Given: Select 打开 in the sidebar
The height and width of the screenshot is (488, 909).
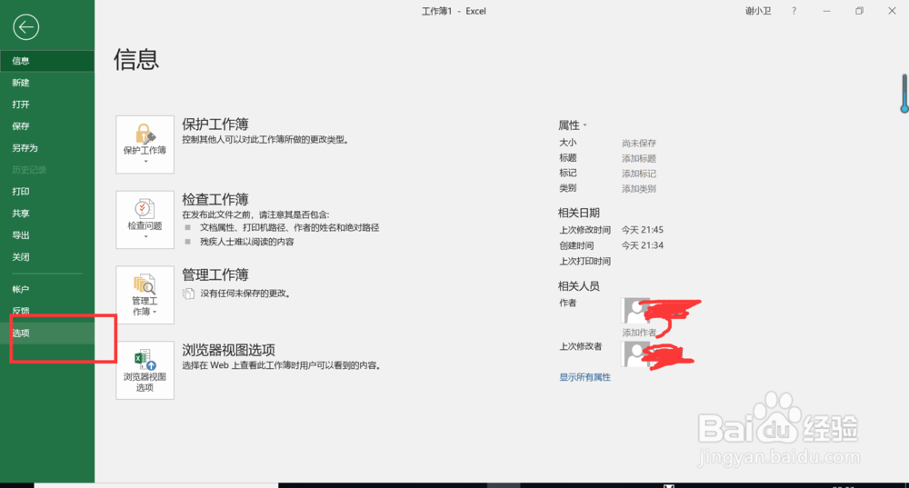Looking at the screenshot, I should point(47,105).
